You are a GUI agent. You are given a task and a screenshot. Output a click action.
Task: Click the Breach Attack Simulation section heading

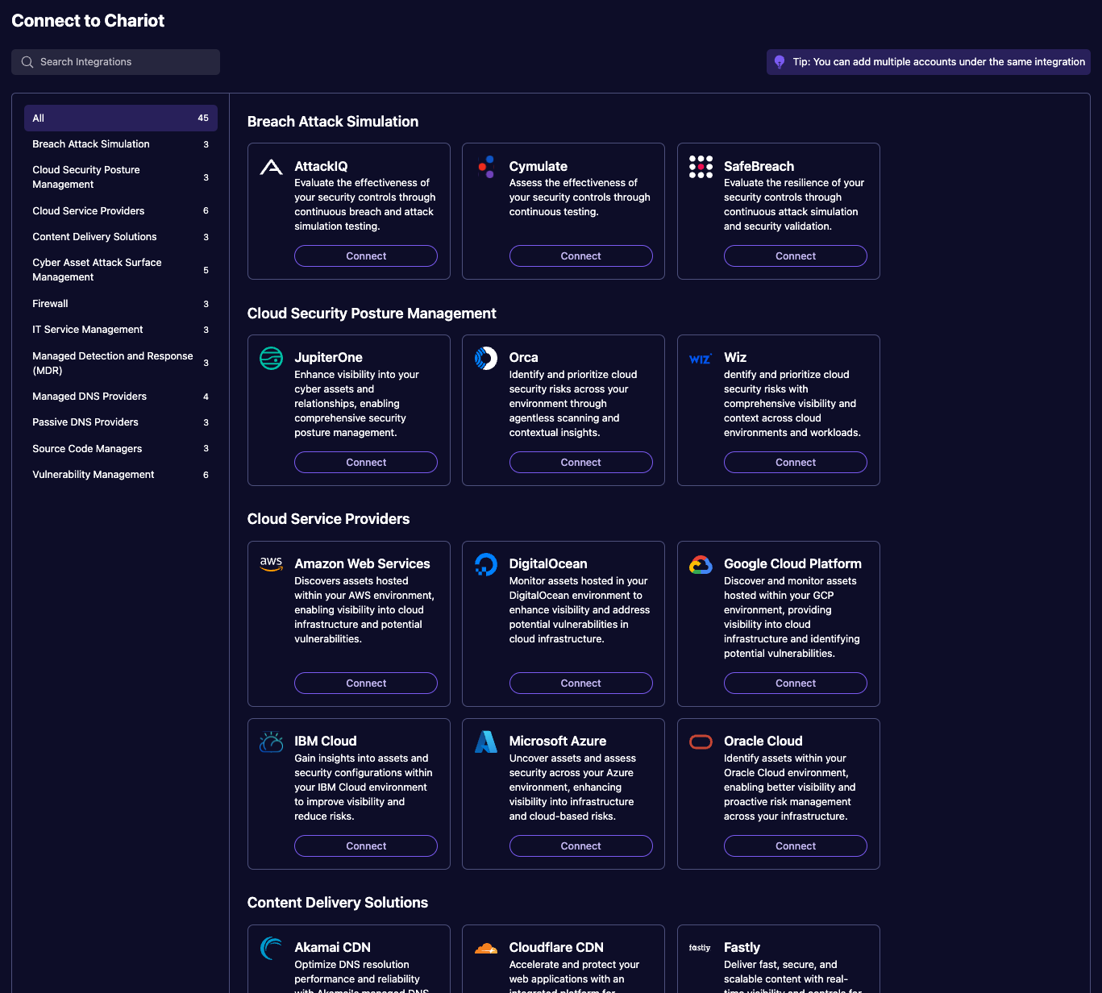tap(333, 122)
